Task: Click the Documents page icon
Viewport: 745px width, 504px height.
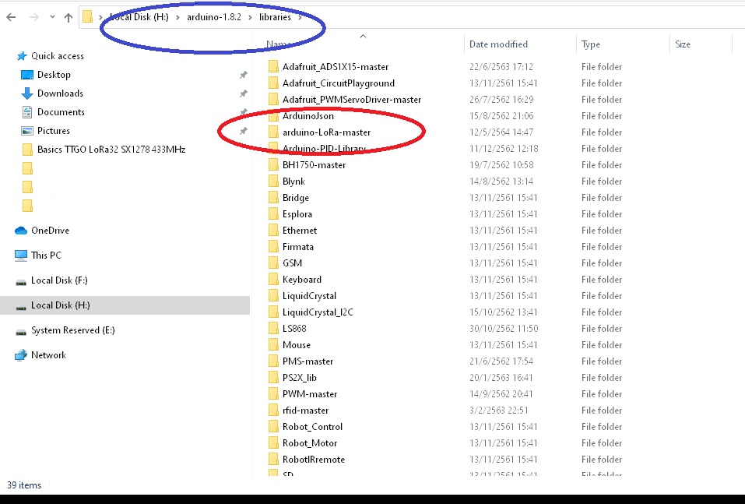Action: 27,111
